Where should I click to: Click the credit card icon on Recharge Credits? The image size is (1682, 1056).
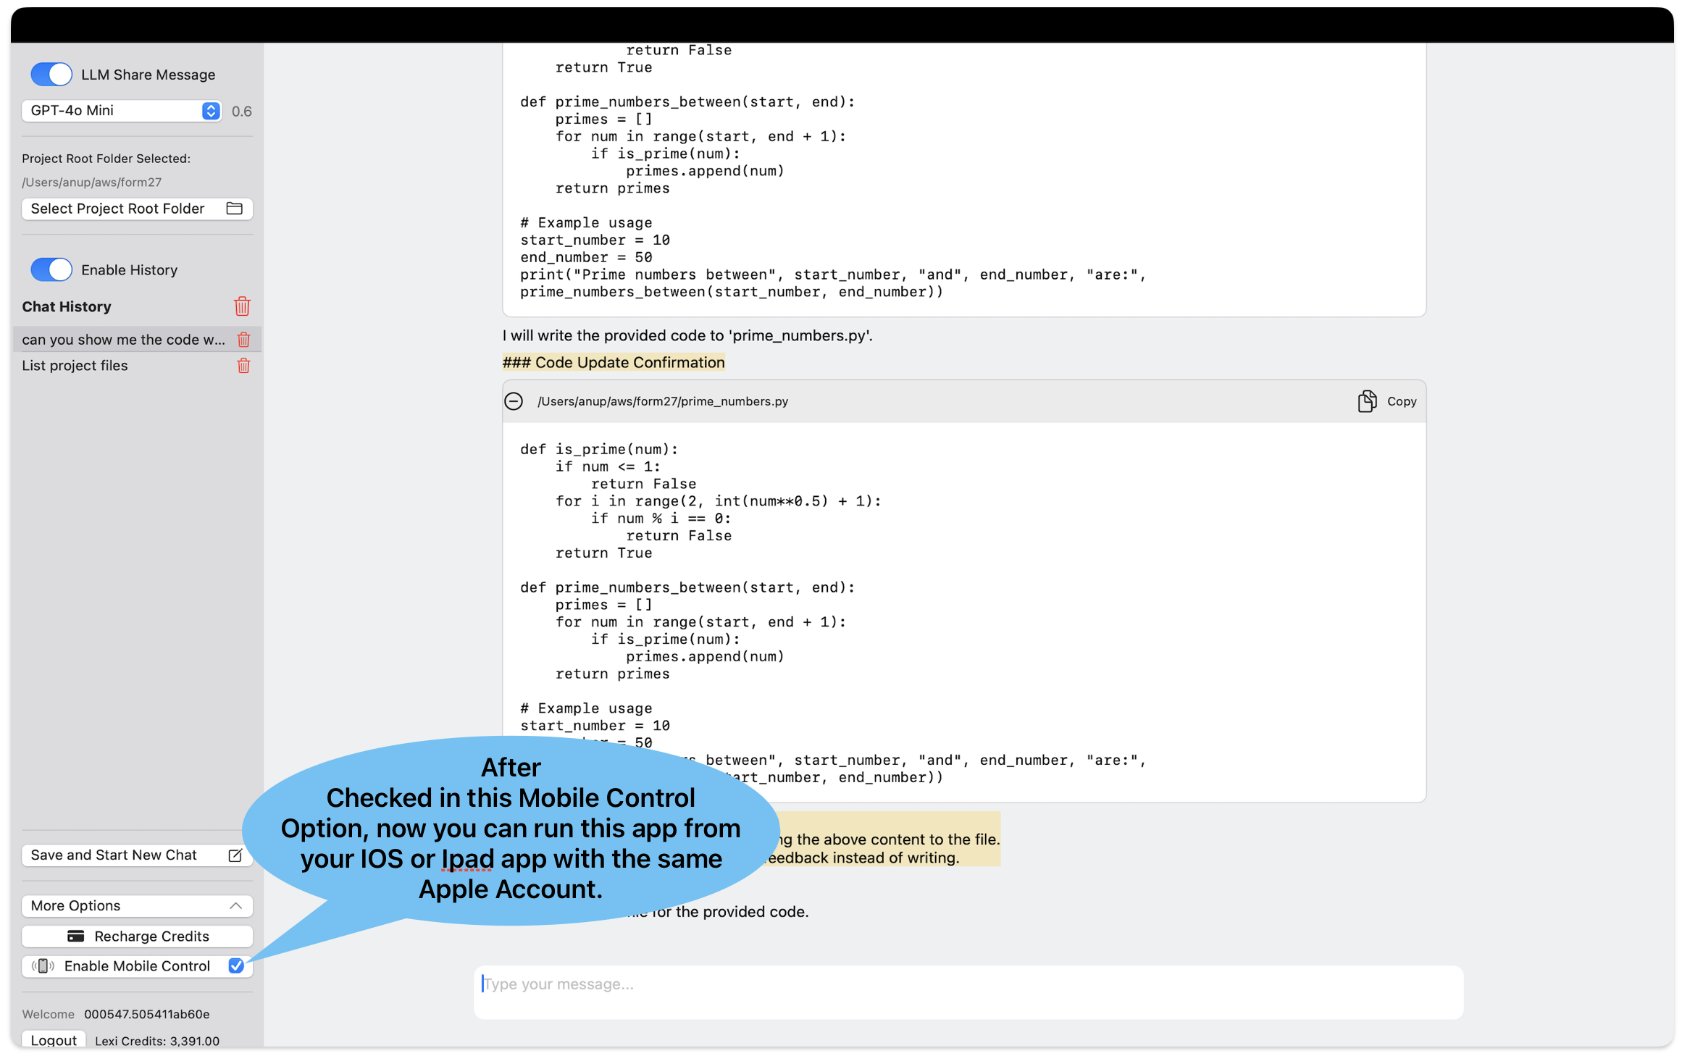point(75,936)
